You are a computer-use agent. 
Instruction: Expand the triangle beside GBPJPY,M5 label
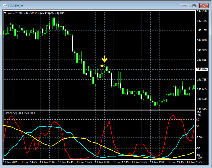click(x=5, y=13)
